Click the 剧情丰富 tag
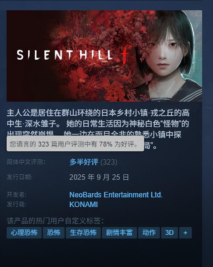213x267 pixels. (119, 232)
